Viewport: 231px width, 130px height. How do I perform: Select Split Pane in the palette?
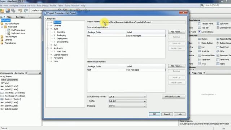click(222, 23)
